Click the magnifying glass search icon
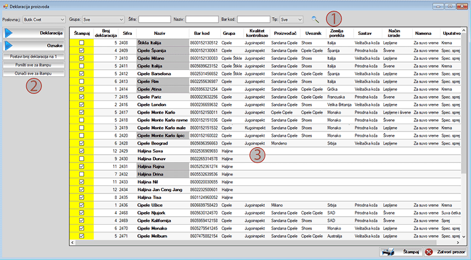Screen dimensions: 471x260 point(315,19)
